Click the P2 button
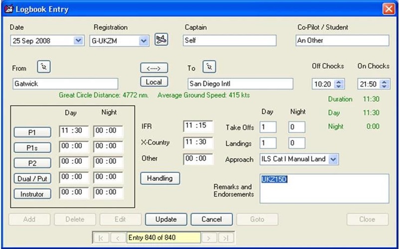Image resolution: width=399 pixels, height=249 pixels. (x=32, y=163)
